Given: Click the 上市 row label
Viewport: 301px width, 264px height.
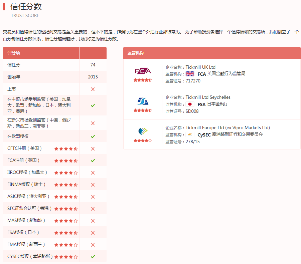Looking at the screenshot, I should coord(11,89).
